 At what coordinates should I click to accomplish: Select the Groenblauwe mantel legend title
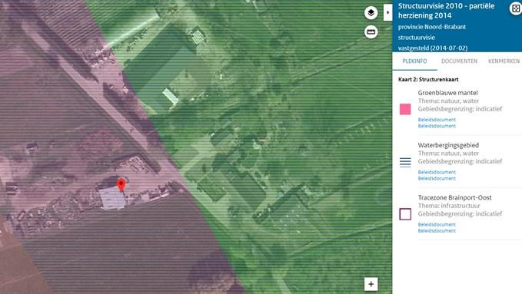pyautogui.click(x=447, y=93)
